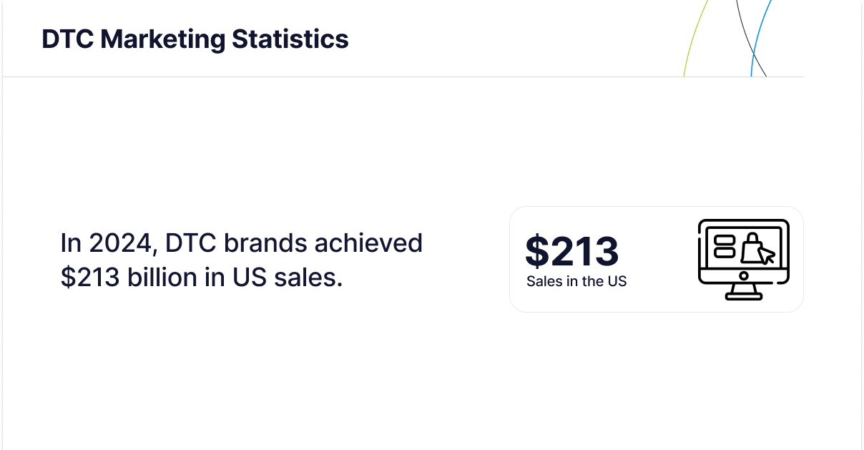The height and width of the screenshot is (450, 864).
Task: Select the large "$213" figure in the card
Action: coord(572,251)
